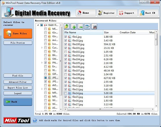Select file17.jpg in the file list
The height and width of the screenshot is (127, 161).
78,104
